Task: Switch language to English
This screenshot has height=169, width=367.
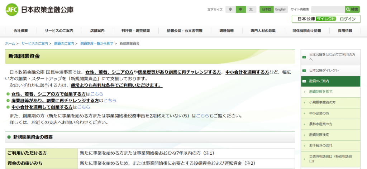Action: click(x=281, y=9)
